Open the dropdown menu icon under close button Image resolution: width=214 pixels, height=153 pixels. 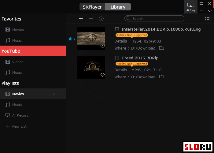[x=210, y=10]
